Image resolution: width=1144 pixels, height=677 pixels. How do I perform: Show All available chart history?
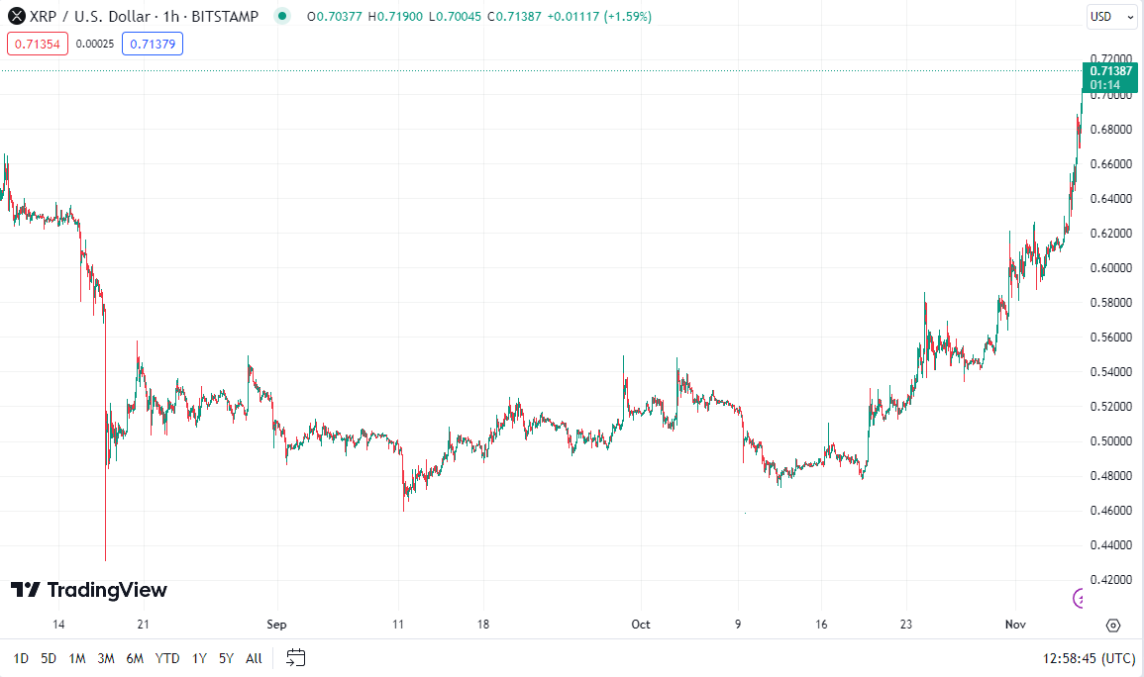[254, 658]
